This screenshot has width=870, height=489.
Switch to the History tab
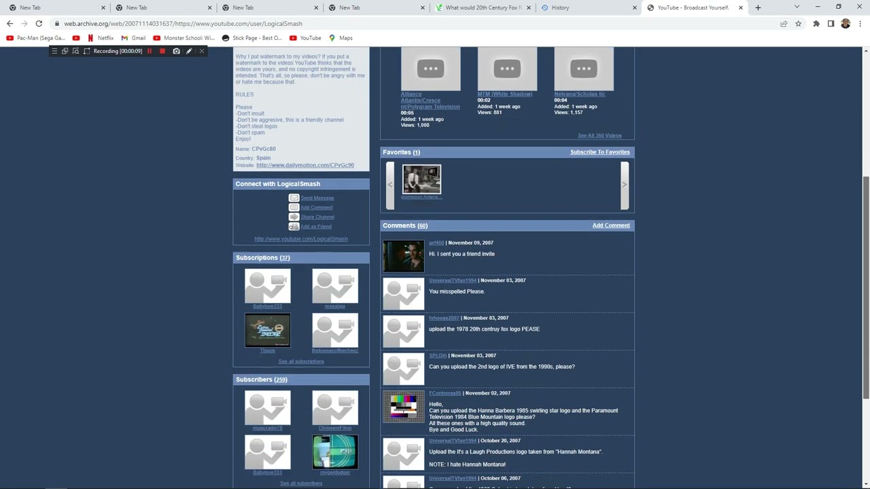(x=589, y=7)
